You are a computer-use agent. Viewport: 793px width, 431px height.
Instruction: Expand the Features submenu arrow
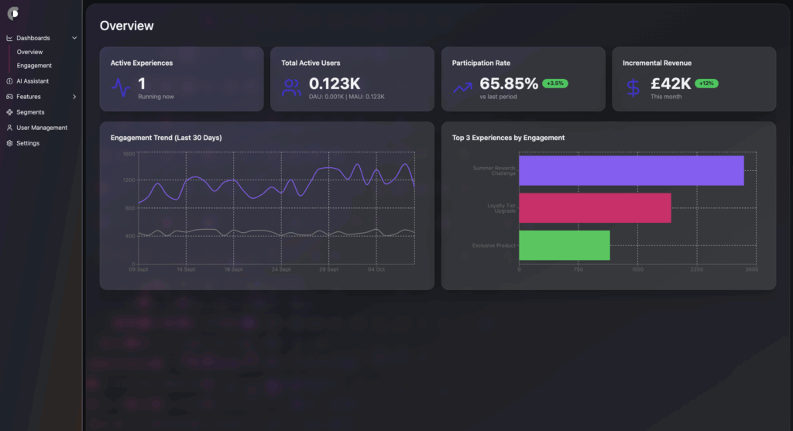coord(74,97)
